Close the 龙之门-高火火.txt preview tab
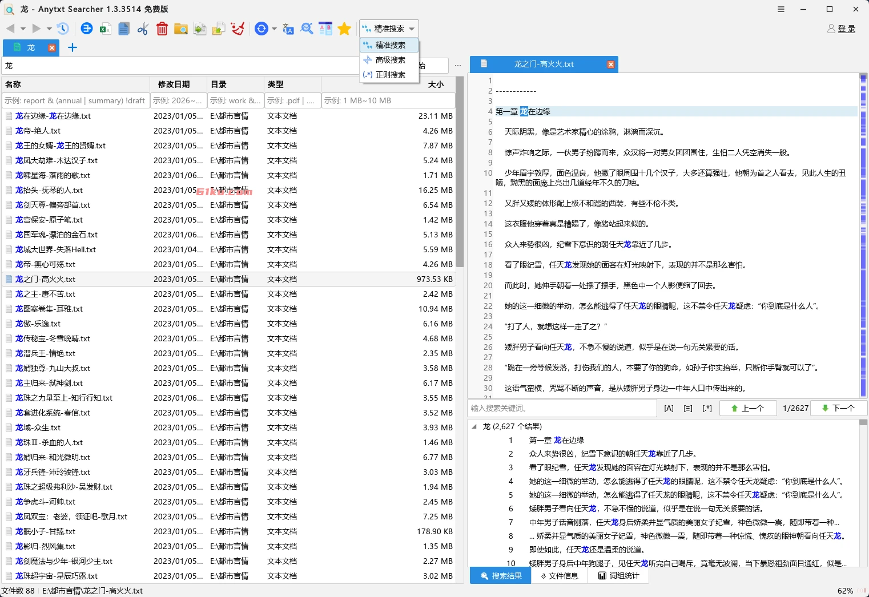Screen dimensions: 869x597 [x=611, y=64]
